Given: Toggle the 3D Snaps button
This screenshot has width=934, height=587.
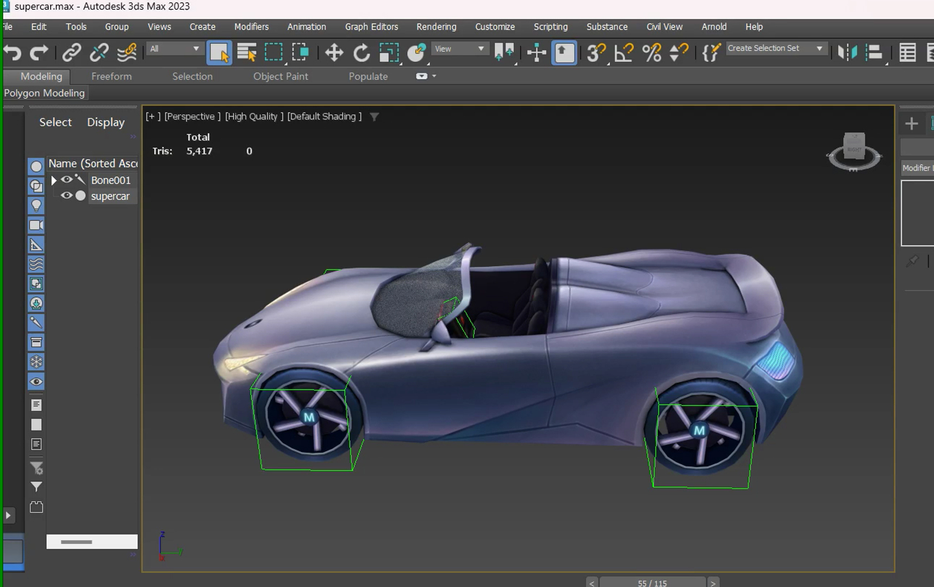Looking at the screenshot, I should [x=596, y=53].
